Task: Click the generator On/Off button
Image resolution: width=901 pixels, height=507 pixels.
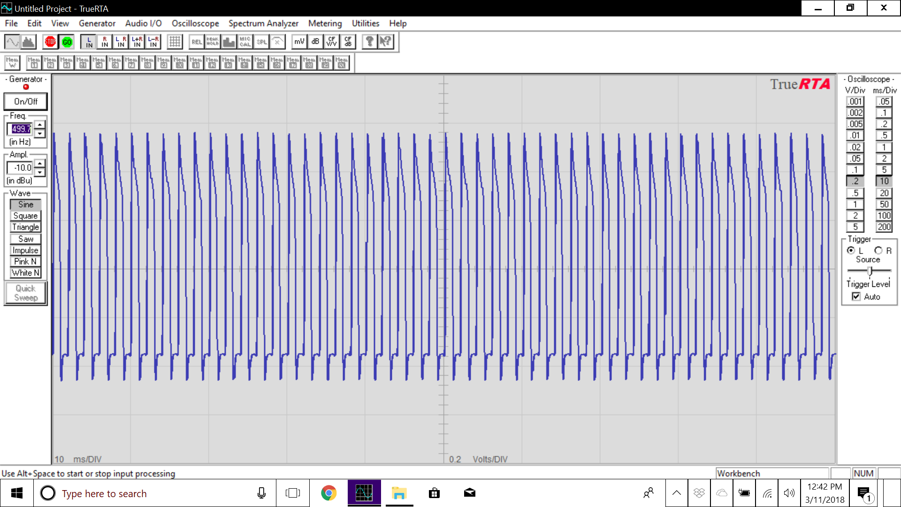Action: 26,101
